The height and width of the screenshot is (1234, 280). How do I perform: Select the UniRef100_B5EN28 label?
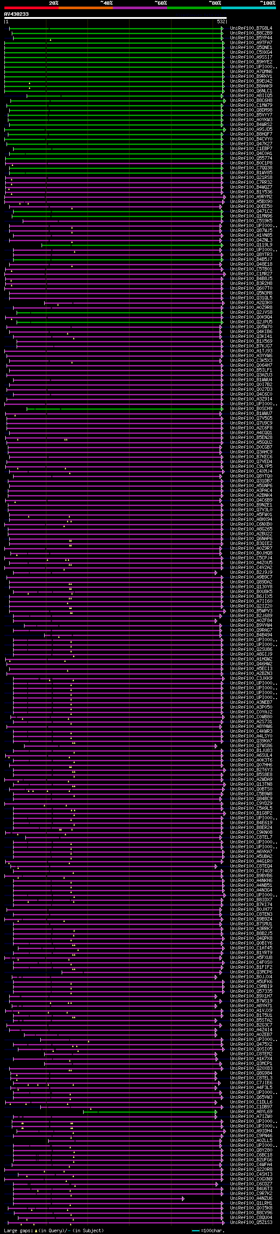click(251, 437)
